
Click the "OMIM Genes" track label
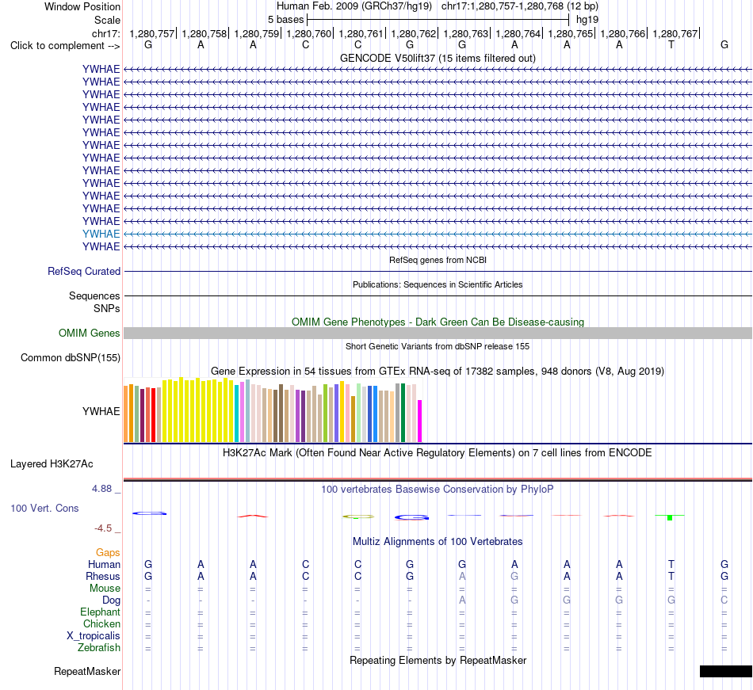[89, 333]
